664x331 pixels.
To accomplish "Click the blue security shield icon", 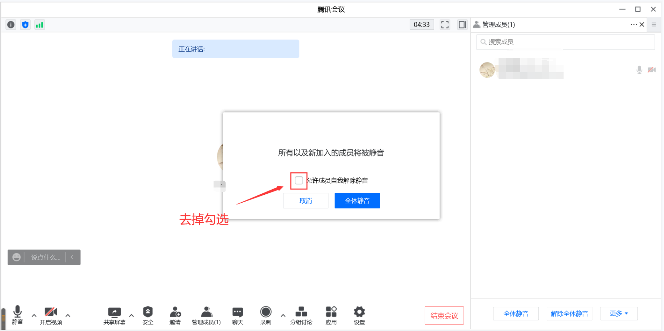I will (x=25, y=25).
